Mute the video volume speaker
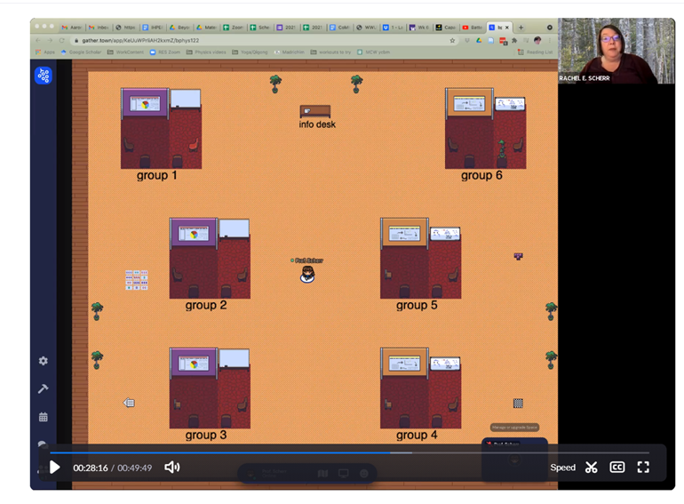The height and width of the screenshot is (504, 684). (171, 468)
